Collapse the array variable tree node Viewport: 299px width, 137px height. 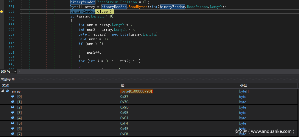pyautogui.click(x=3, y=91)
